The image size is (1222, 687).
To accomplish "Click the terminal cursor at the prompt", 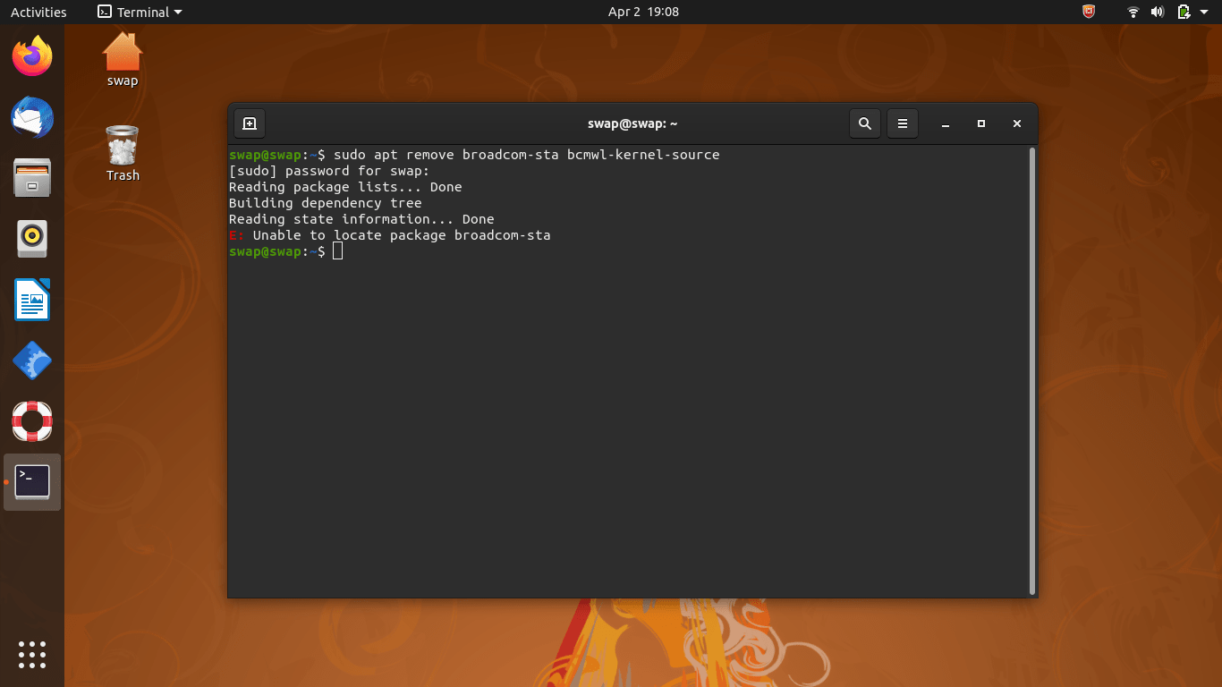I will pyautogui.click(x=337, y=251).
